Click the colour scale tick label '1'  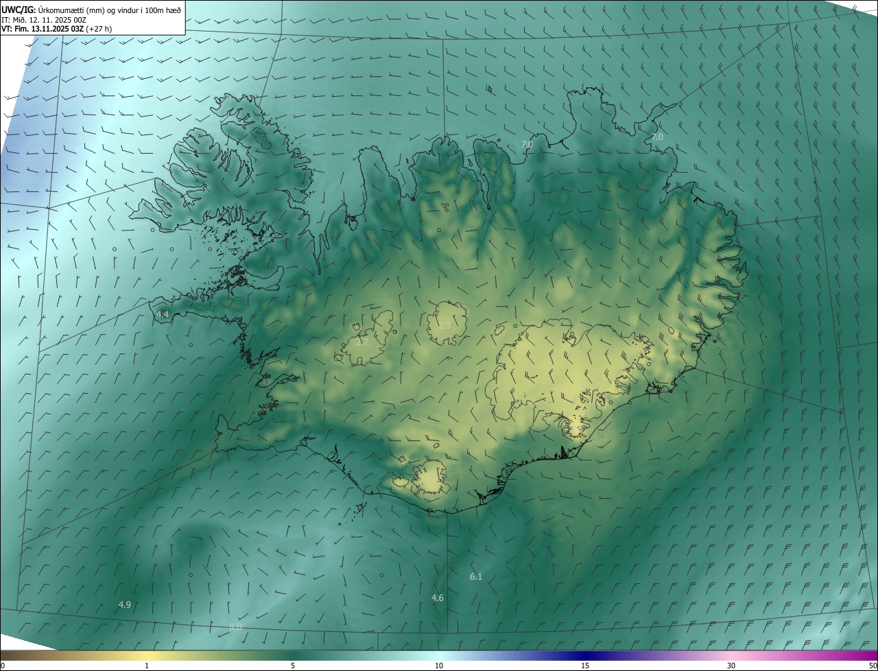point(147,666)
